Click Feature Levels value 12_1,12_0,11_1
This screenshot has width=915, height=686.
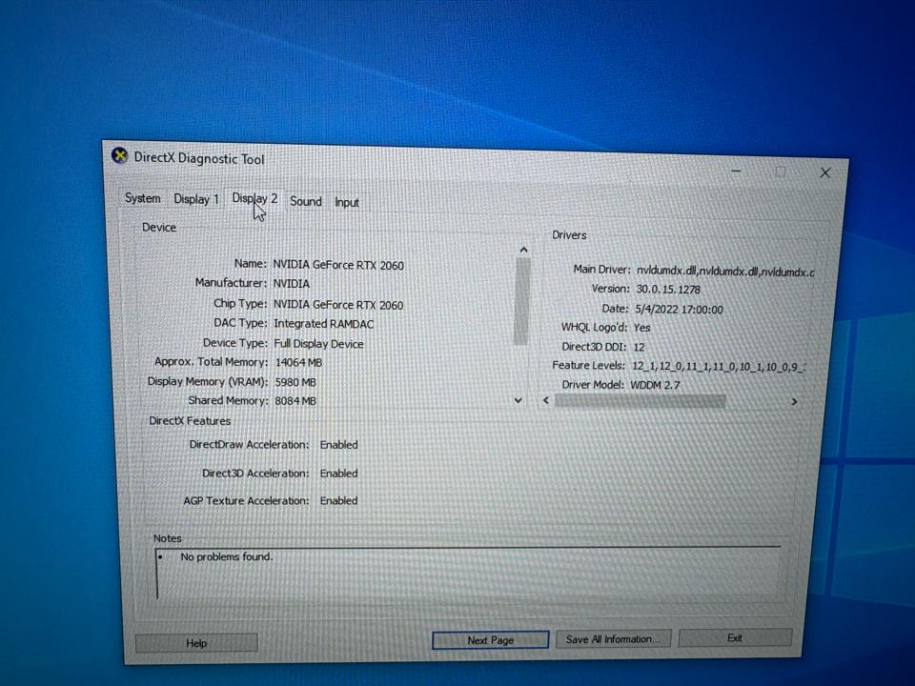point(719,366)
